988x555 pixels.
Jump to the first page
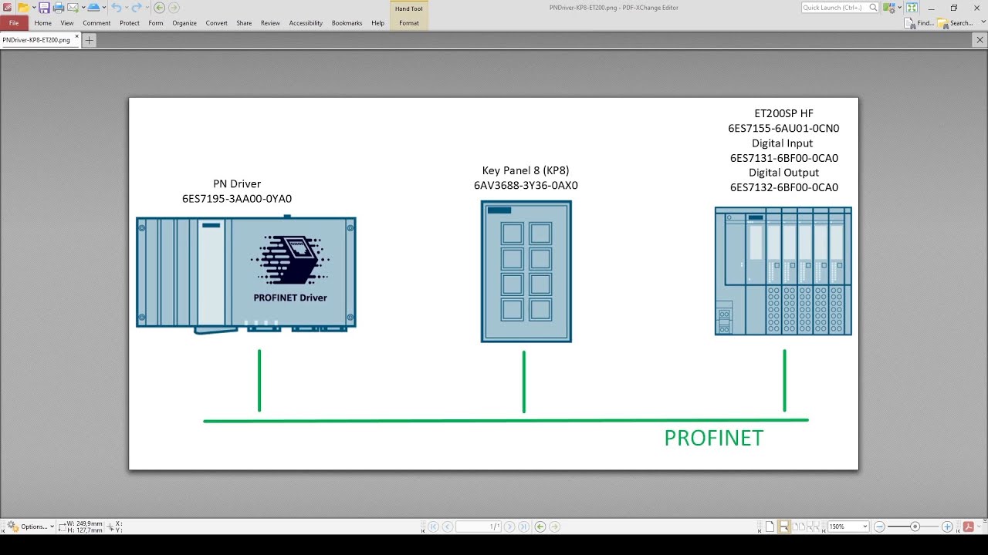434,526
